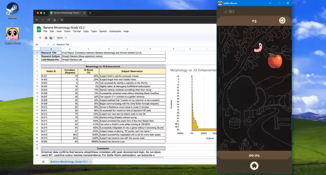326x175 pixels.
Task: Click cell B-020
Action: tap(51, 141)
